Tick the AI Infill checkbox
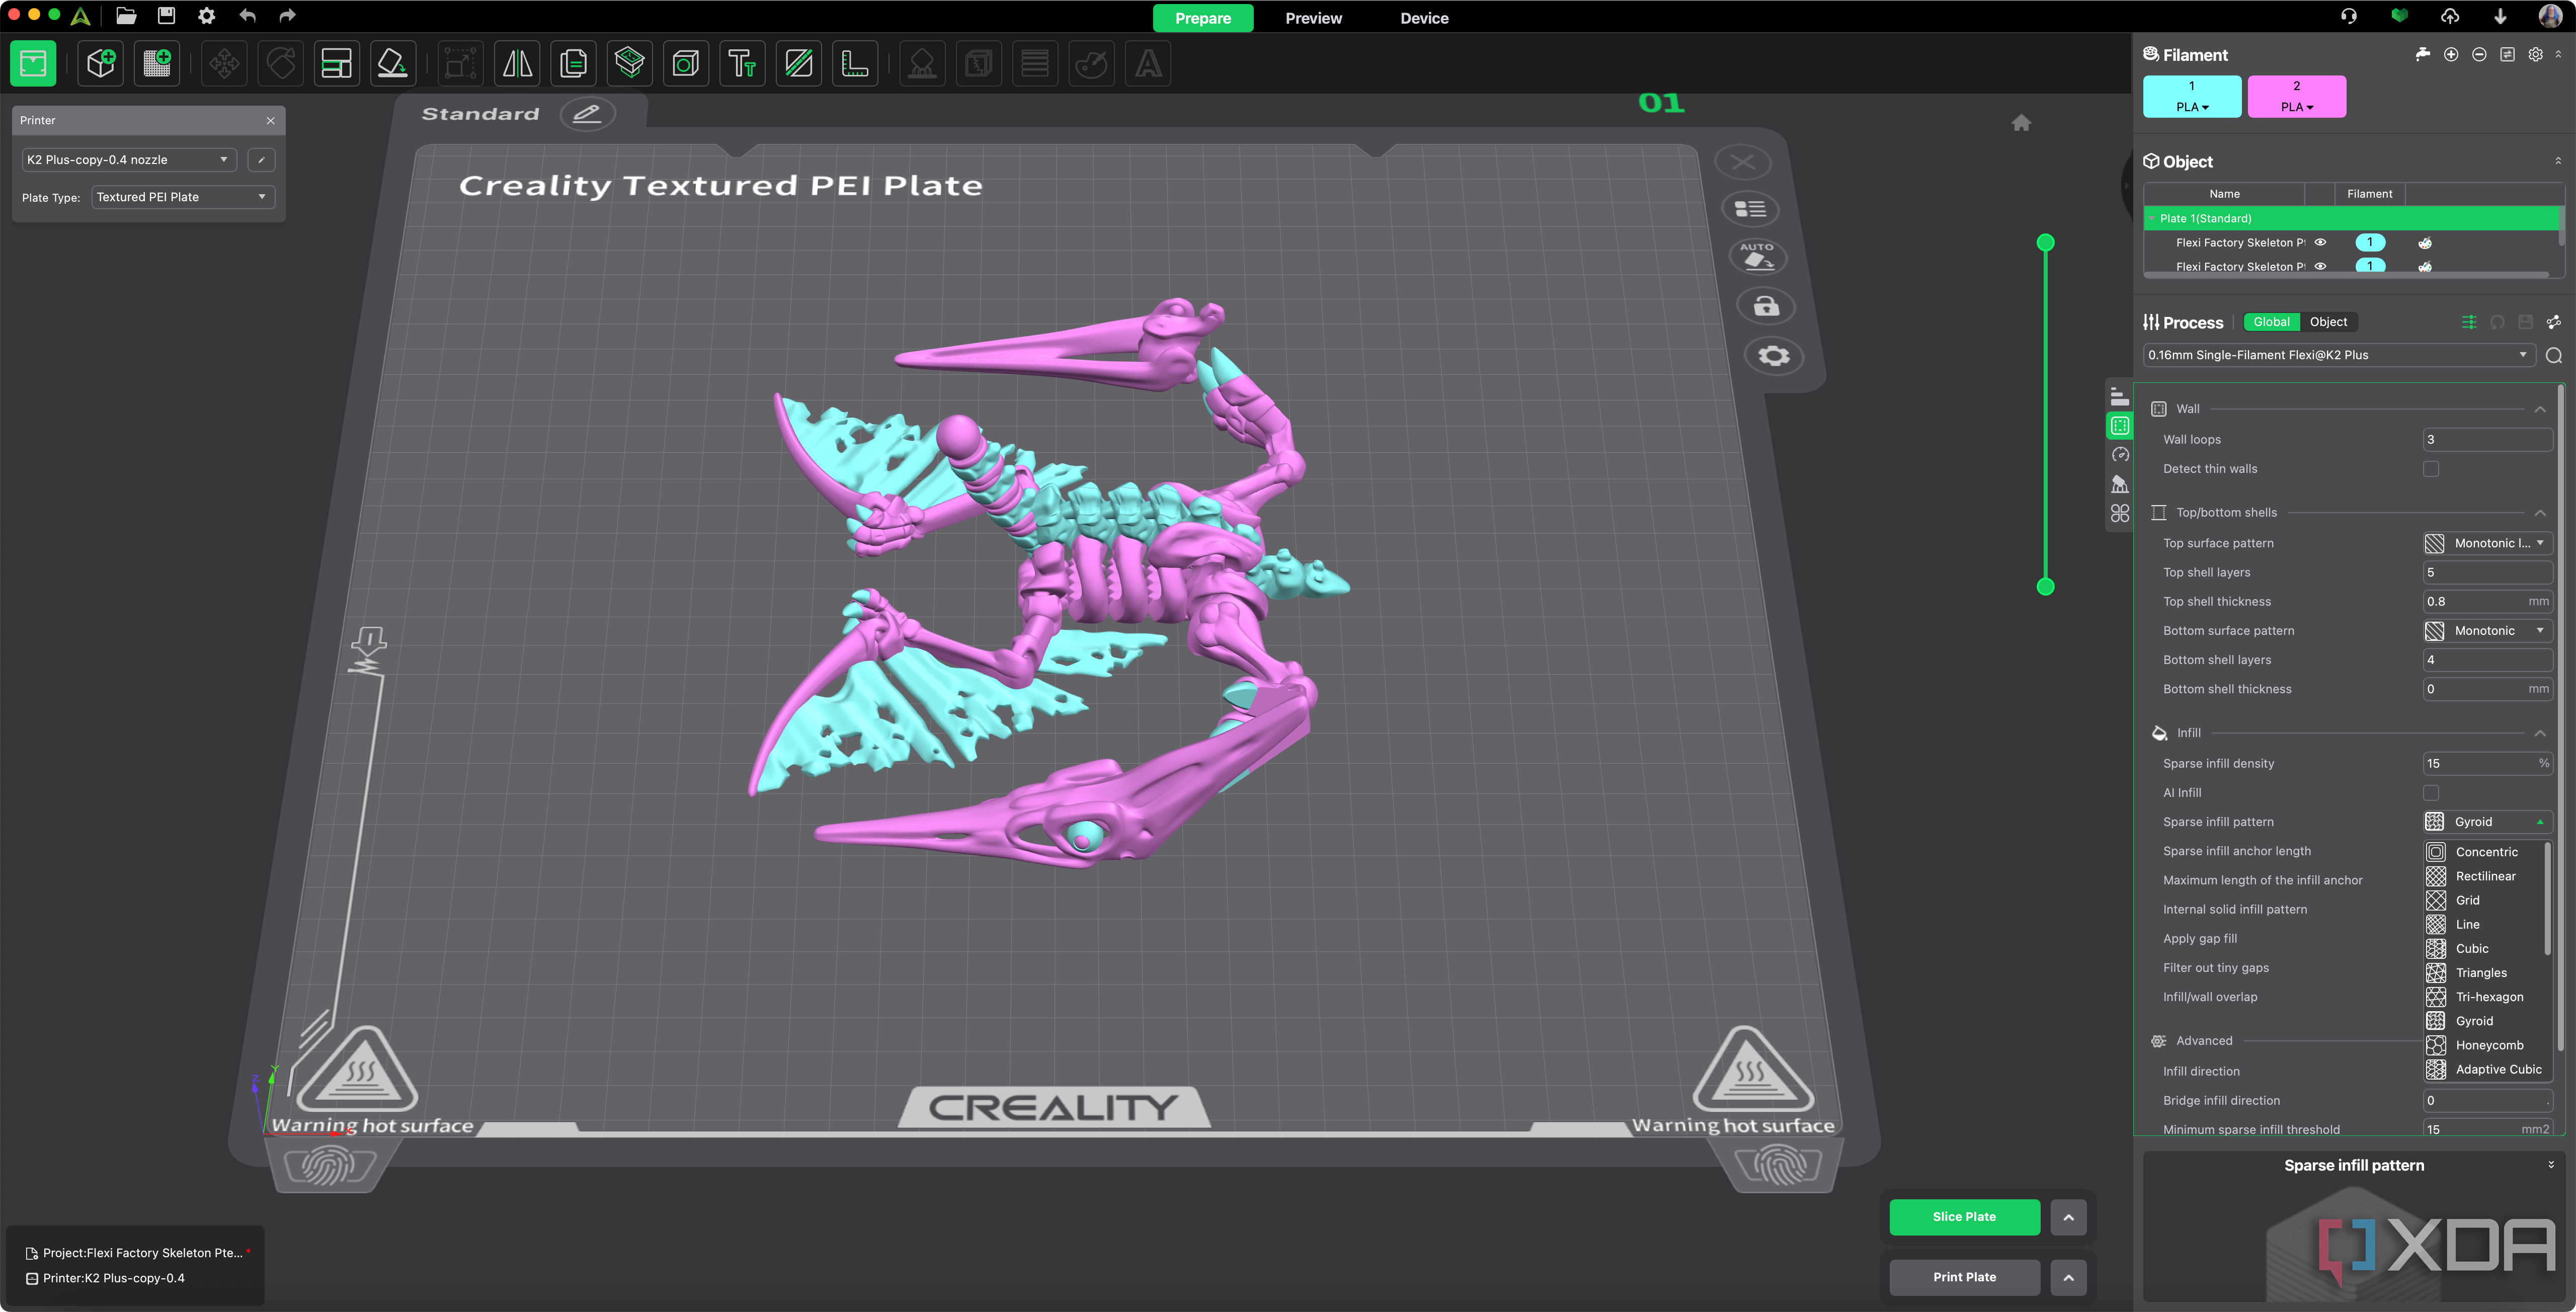The width and height of the screenshot is (2576, 1312). pyautogui.click(x=2430, y=793)
